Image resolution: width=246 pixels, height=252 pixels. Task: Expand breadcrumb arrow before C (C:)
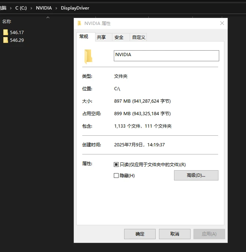[11, 8]
